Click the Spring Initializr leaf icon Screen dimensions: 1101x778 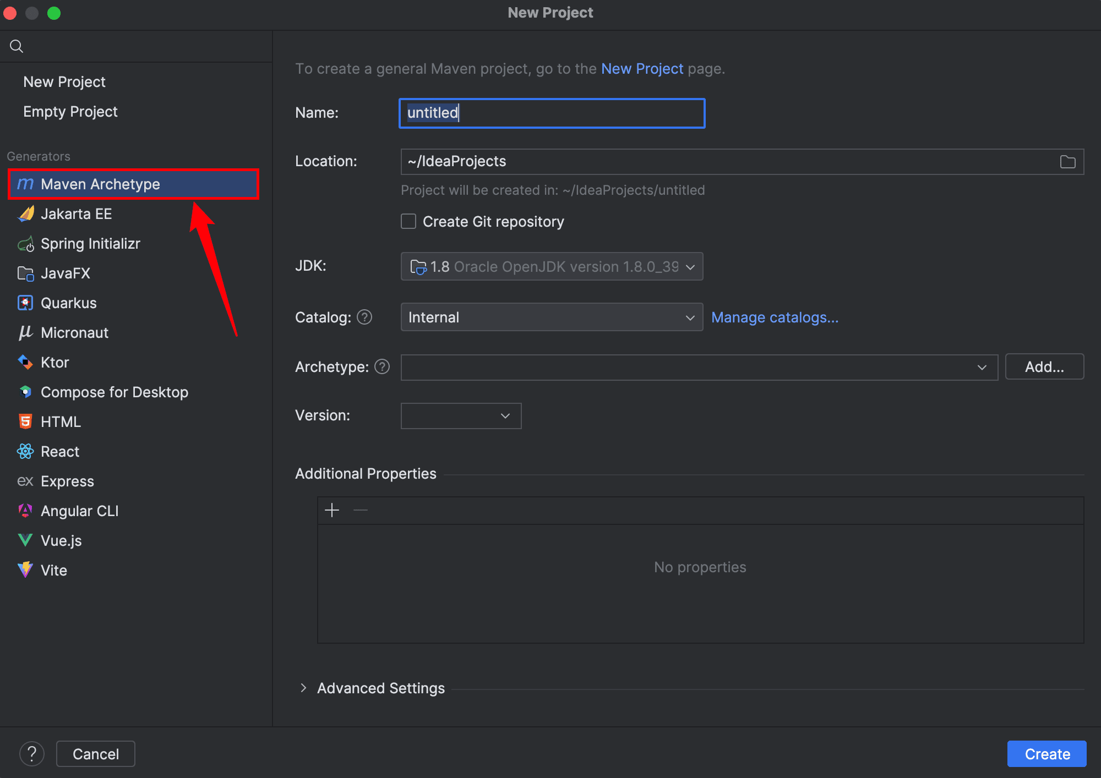click(x=25, y=243)
